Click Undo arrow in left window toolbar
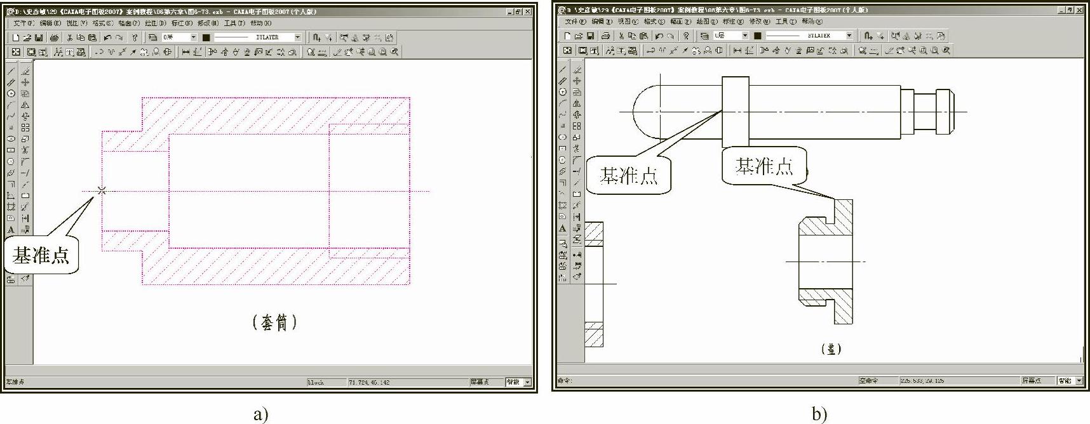Viewport: 1090px width, 424px height. pyautogui.click(x=107, y=37)
